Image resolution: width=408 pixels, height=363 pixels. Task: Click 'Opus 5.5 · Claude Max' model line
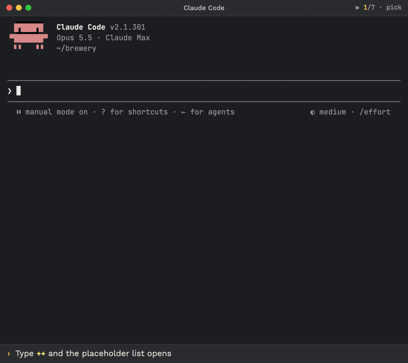[103, 38]
